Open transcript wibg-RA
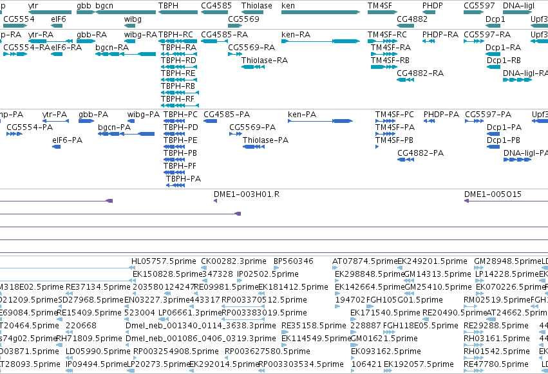Image resolution: width=548 pixels, height=374 pixels. (140, 35)
